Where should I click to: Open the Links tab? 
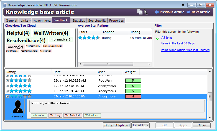tap(25, 21)
